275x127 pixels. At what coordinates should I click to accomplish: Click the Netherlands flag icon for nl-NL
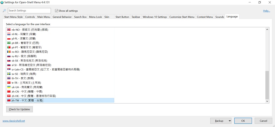click(9, 34)
